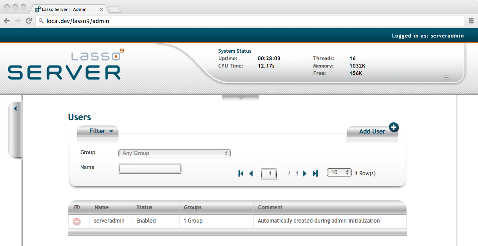Click the Users heading
Image resolution: width=478 pixels, height=246 pixels.
[x=79, y=117]
